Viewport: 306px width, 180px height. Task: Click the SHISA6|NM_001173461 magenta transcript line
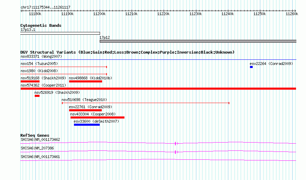point(158,160)
